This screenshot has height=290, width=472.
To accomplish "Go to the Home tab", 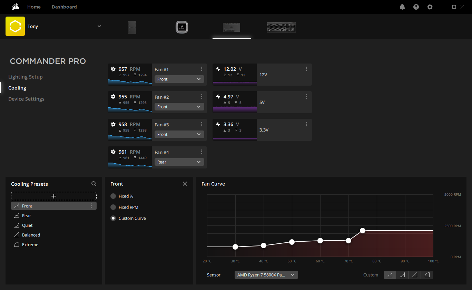I will click(34, 7).
